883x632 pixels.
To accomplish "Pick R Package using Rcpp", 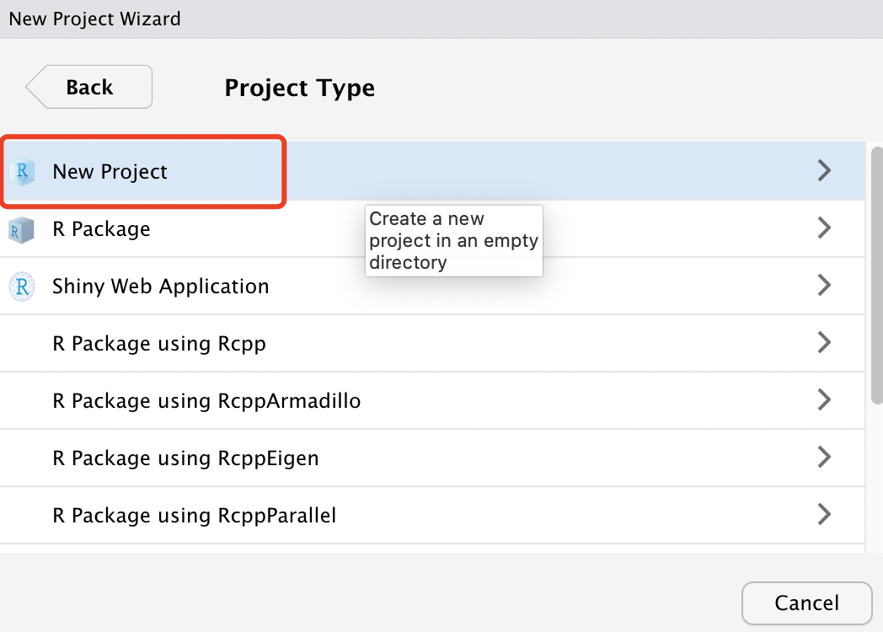I will pyautogui.click(x=158, y=344).
